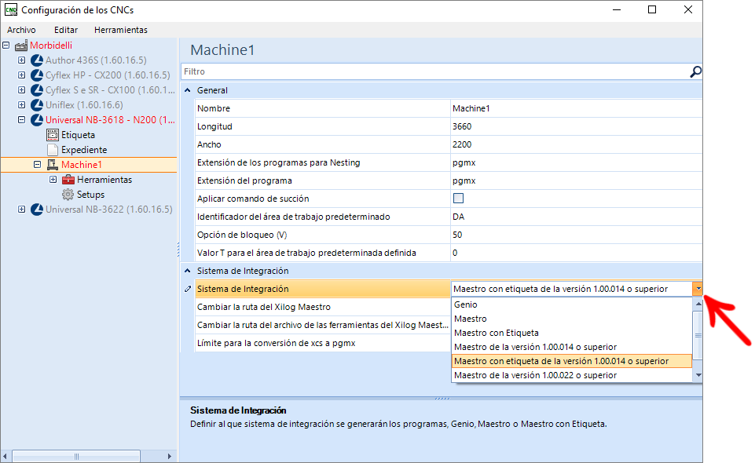Collapse the Universal NB-3618 node
This screenshot has width=755, height=463.
click(x=22, y=120)
